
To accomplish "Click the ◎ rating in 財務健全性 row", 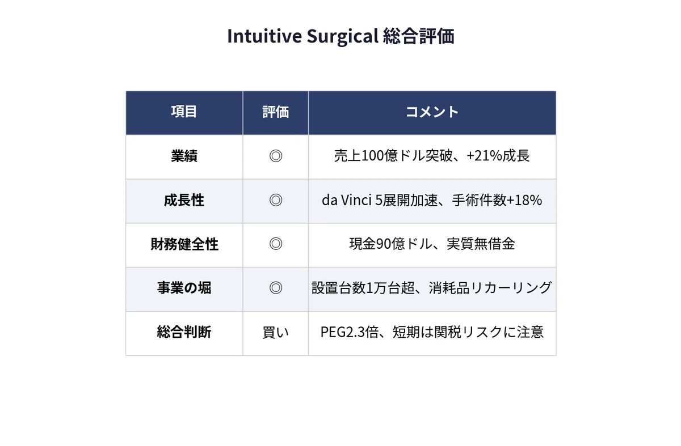I will (x=276, y=245).
